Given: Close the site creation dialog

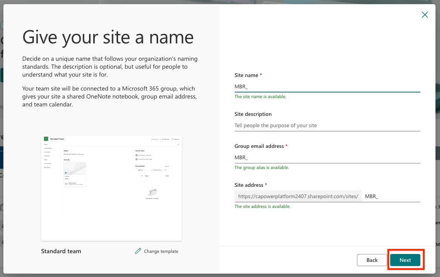Looking at the screenshot, I should pos(425,15).
